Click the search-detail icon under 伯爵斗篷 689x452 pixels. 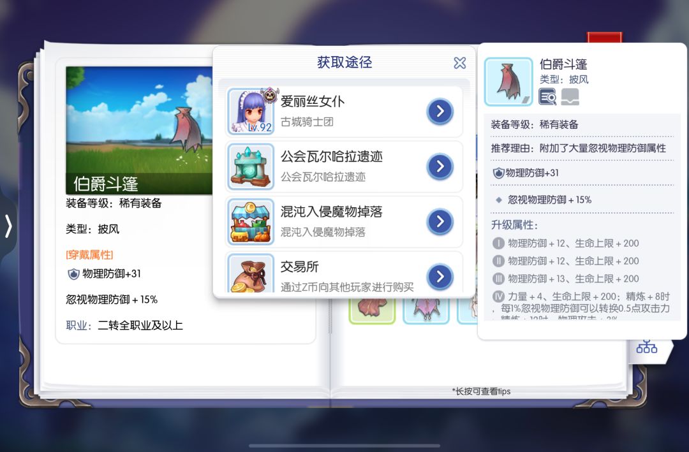pos(547,97)
